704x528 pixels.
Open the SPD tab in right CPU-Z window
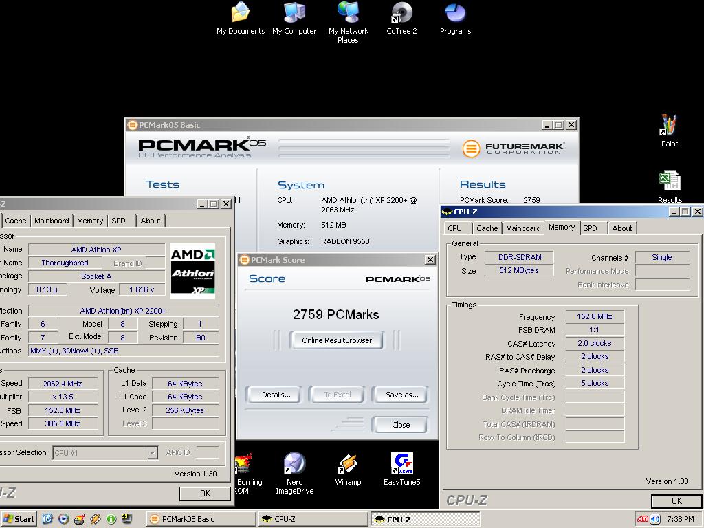tap(590, 228)
